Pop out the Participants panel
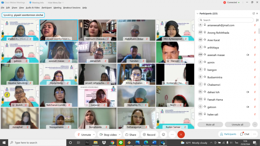 tap(254, 14)
